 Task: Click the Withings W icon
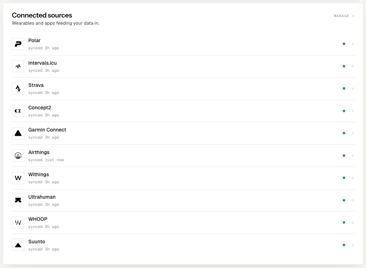[x=18, y=178]
